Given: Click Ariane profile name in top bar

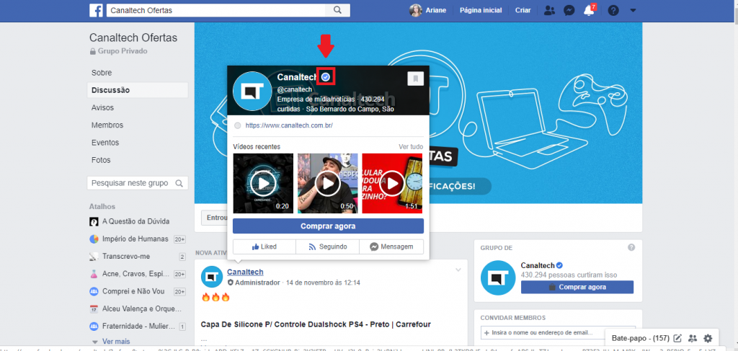Looking at the screenshot, I should tap(437, 10).
